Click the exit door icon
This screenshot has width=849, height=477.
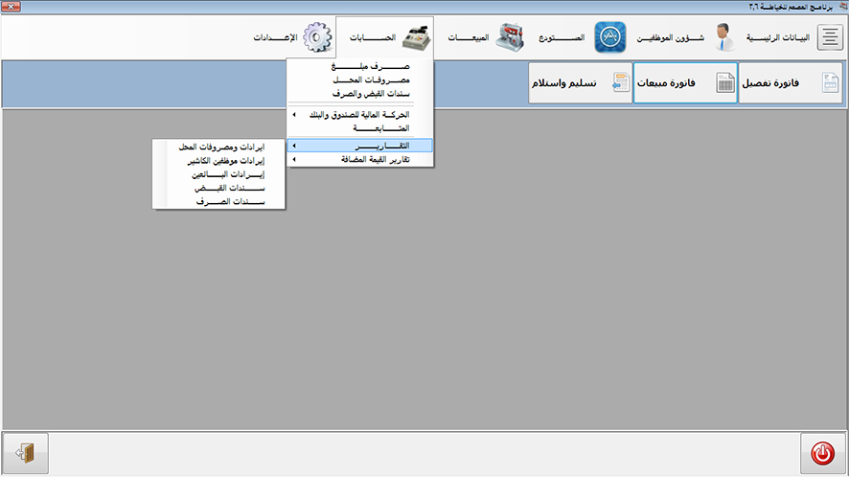point(26,453)
